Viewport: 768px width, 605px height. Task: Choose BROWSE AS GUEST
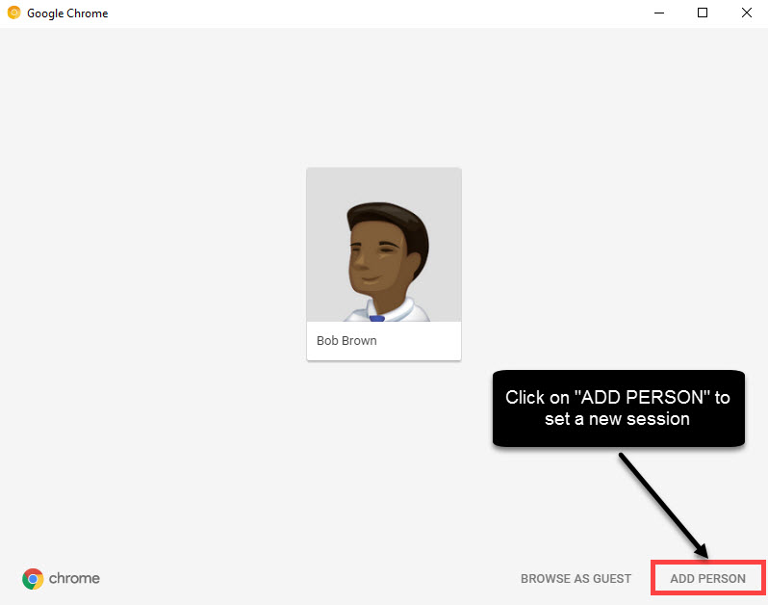click(x=576, y=579)
